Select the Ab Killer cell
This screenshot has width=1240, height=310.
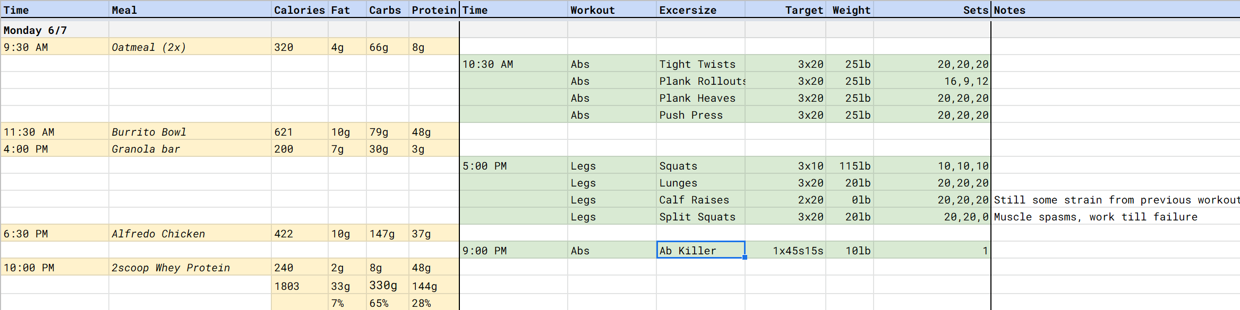[688, 250]
